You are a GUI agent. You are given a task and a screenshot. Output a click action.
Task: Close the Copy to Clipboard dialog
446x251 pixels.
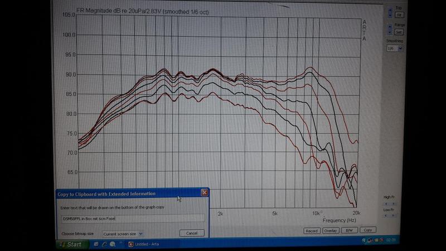[204, 192]
